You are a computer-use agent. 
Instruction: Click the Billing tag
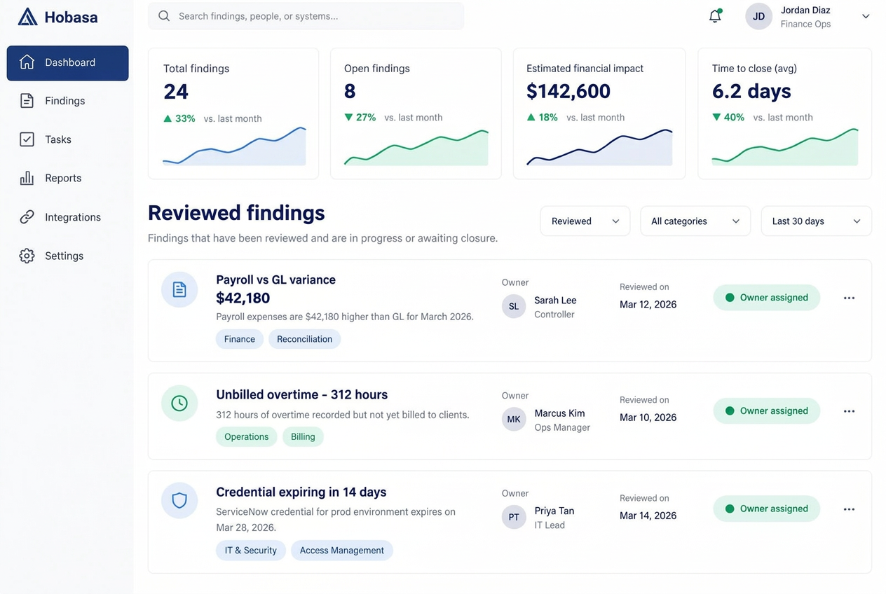303,436
